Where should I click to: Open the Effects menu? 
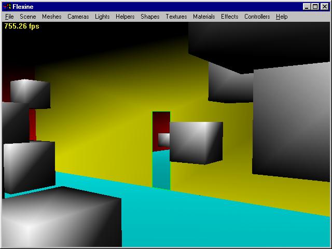(x=229, y=17)
